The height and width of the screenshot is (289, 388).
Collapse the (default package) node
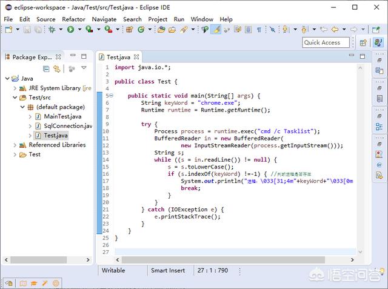tap(22, 107)
